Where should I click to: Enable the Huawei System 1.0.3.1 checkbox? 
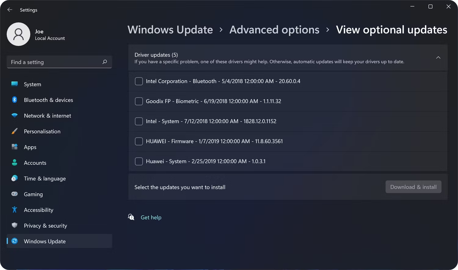point(139,162)
